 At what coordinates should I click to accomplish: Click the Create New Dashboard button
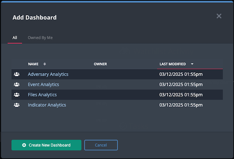pyautogui.click(x=46, y=145)
